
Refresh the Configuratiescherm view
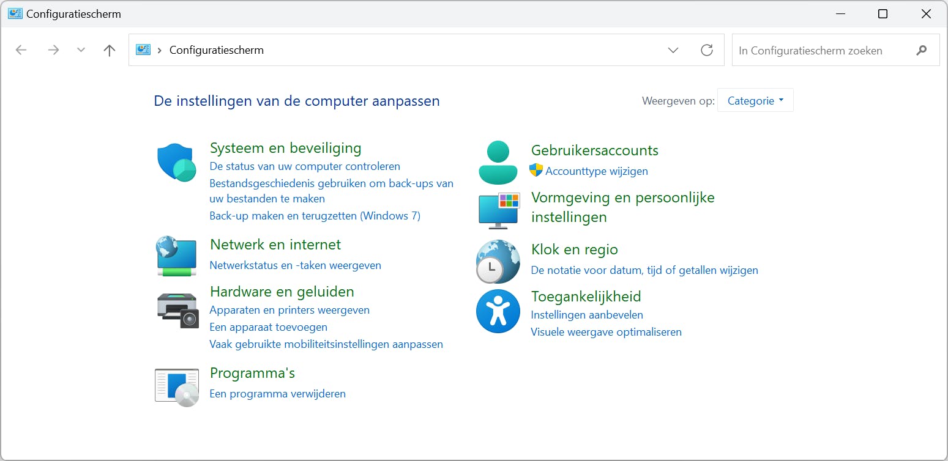(707, 50)
